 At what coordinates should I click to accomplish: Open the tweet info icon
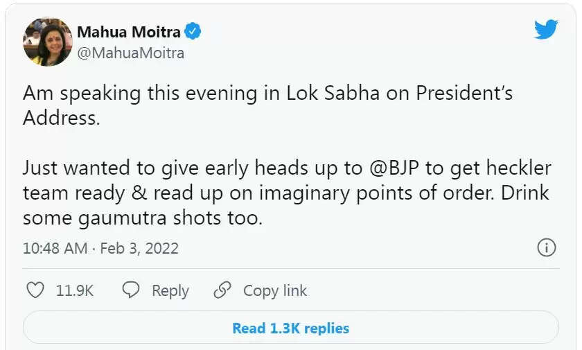pos(547,247)
